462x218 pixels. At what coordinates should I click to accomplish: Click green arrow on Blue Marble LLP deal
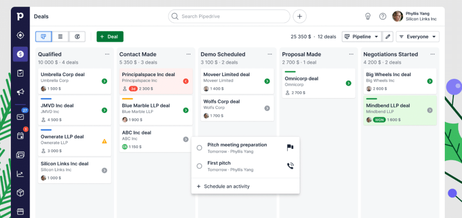pos(185,110)
